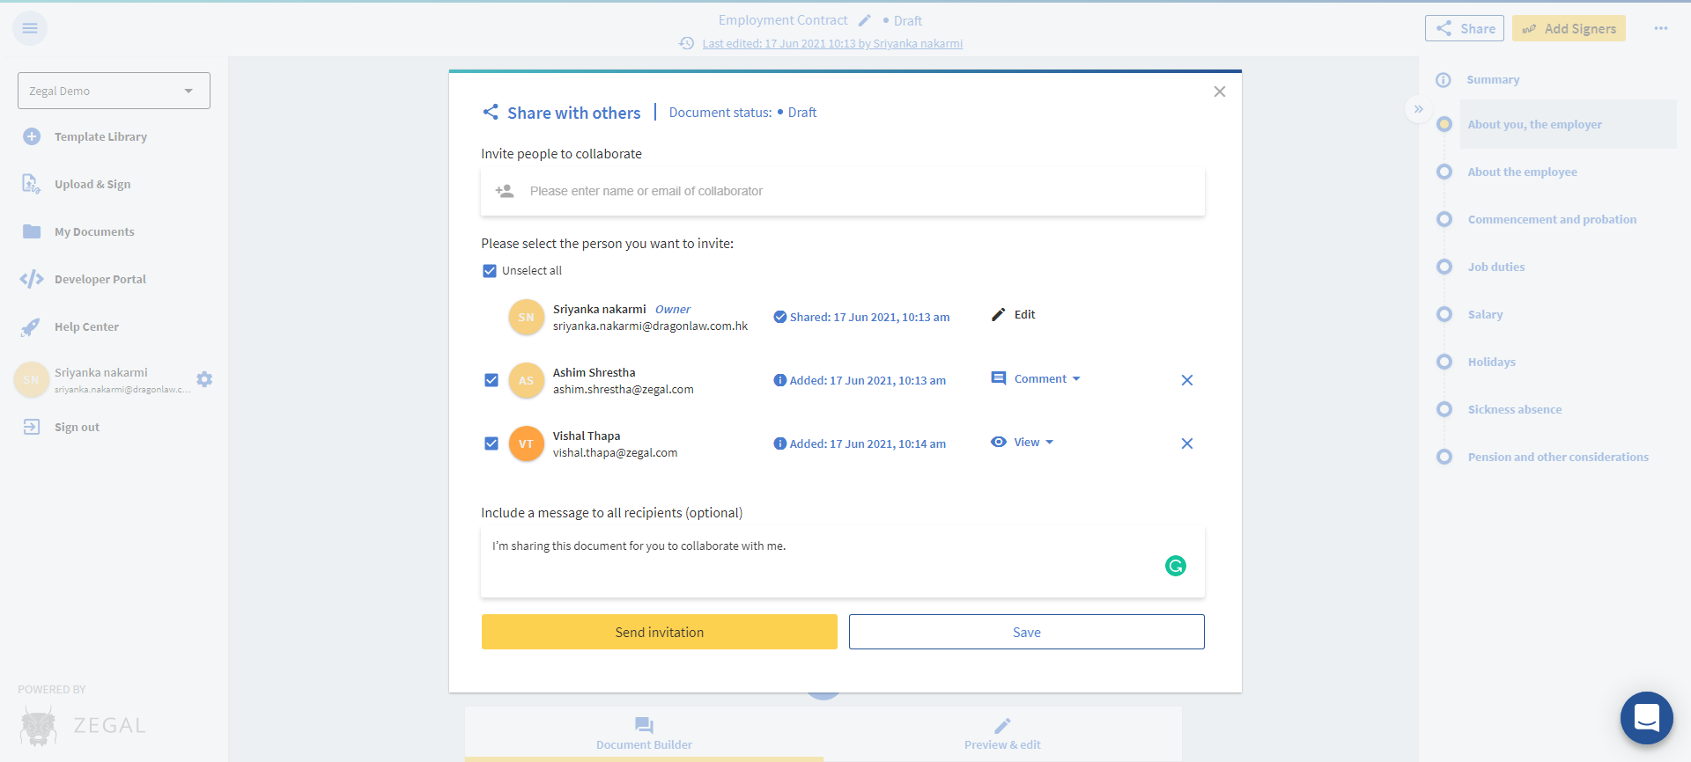Open the Zegal Demo dropdown
Image resolution: width=1691 pixels, height=762 pixels.
point(114,91)
